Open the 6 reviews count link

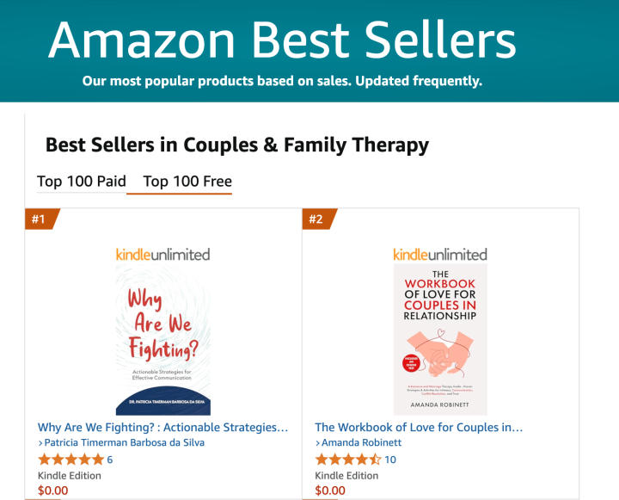pos(109,460)
